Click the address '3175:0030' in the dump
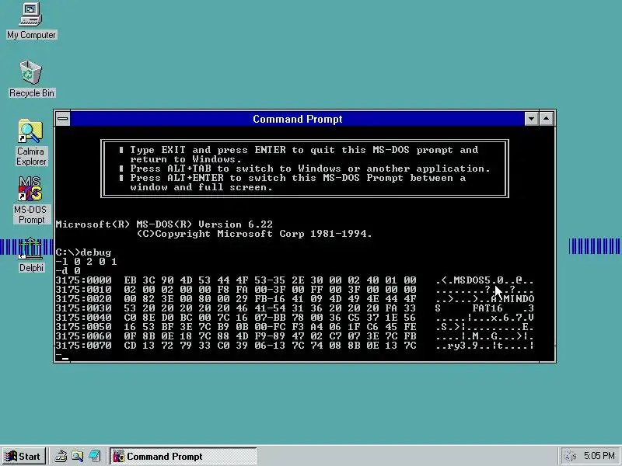622x466 pixels. click(83, 308)
